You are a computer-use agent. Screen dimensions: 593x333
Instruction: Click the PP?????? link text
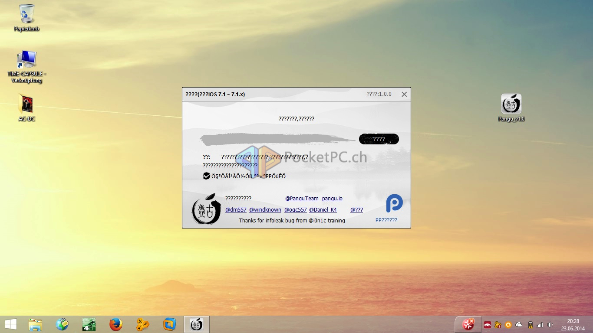point(386,220)
